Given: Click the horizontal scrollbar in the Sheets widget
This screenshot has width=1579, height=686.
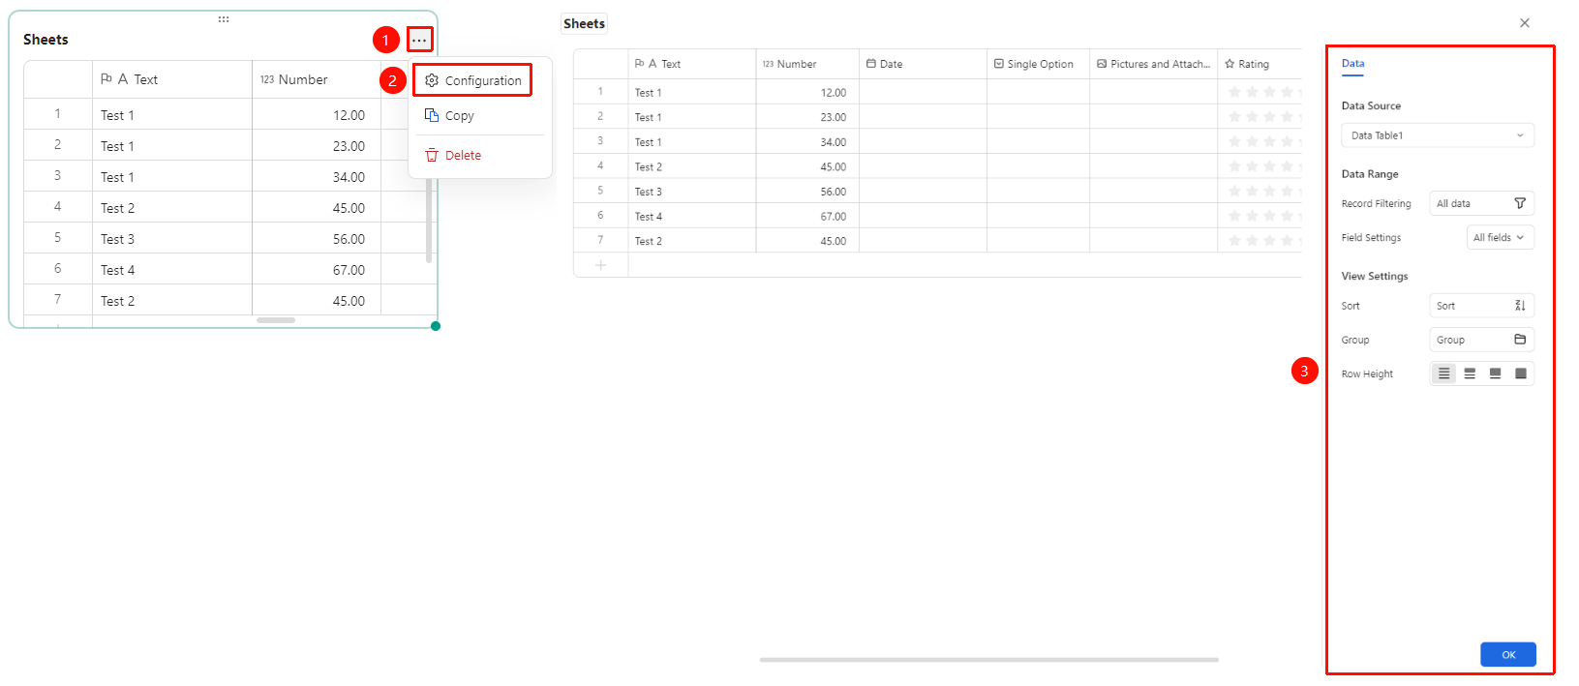Looking at the screenshot, I should click(276, 320).
